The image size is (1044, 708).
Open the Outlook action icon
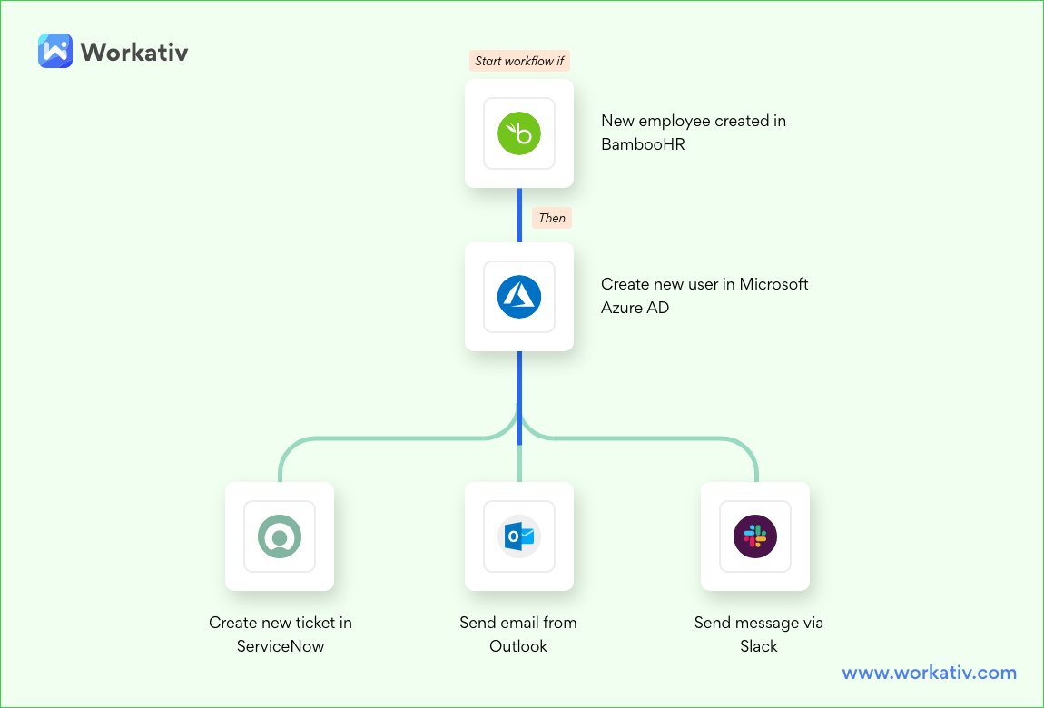(x=519, y=536)
